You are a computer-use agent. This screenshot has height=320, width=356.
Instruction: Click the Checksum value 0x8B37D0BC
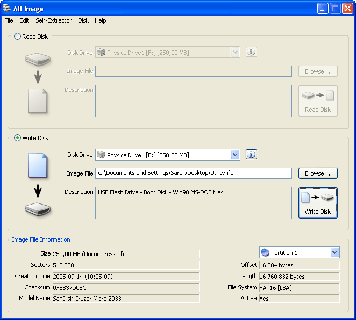[126, 288]
